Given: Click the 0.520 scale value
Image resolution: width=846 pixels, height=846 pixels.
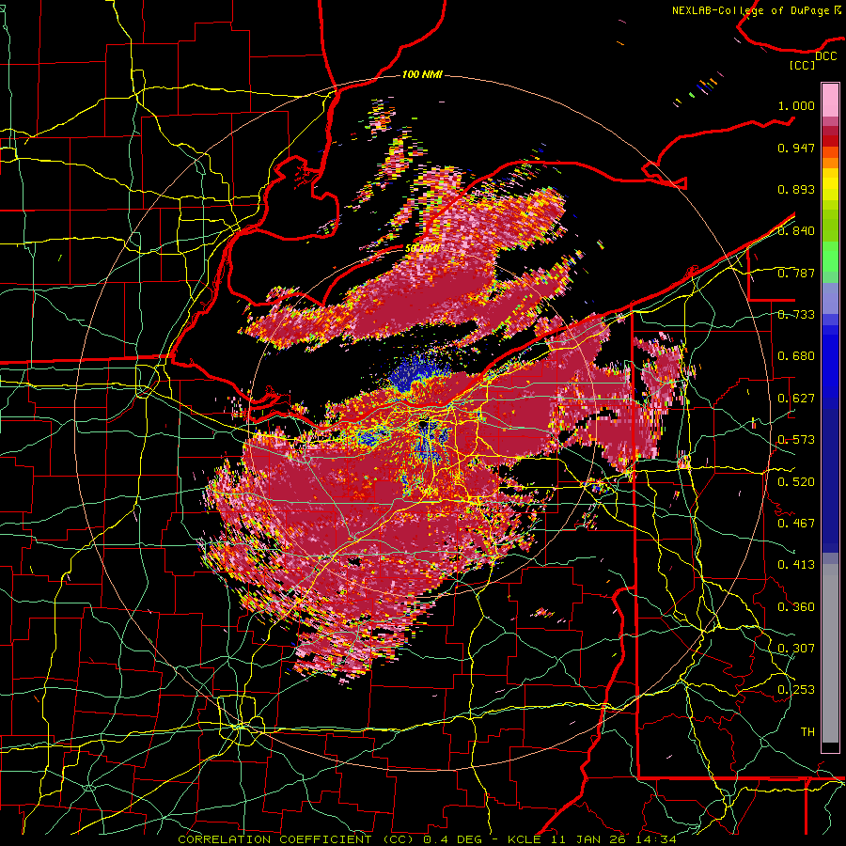Looking at the screenshot, I should (796, 482).
